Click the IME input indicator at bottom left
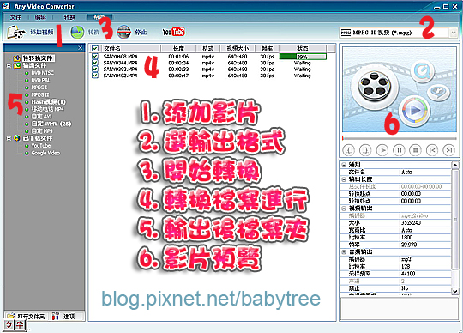Viewport: 463px width, 333px height. (15, 325)
